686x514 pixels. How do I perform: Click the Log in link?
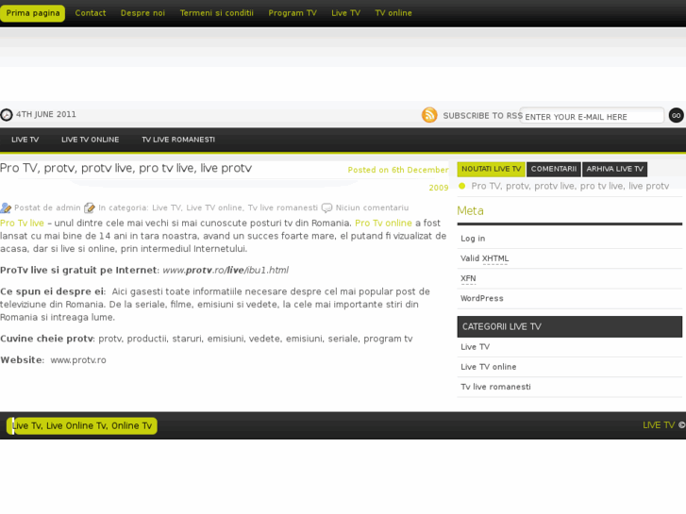(473, 239)
